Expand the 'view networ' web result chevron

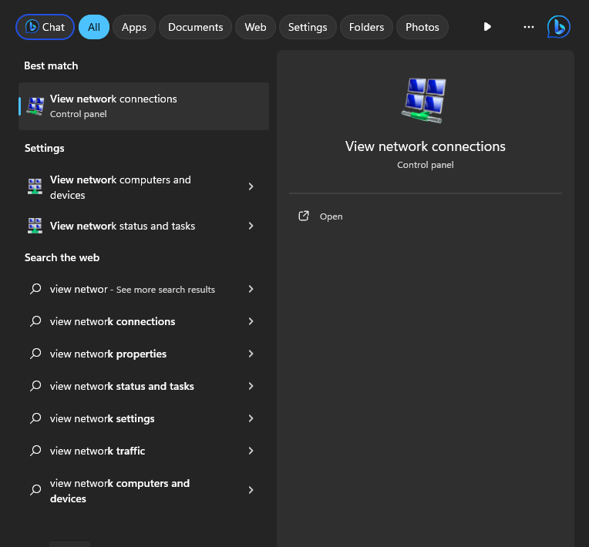pos(251,289)
